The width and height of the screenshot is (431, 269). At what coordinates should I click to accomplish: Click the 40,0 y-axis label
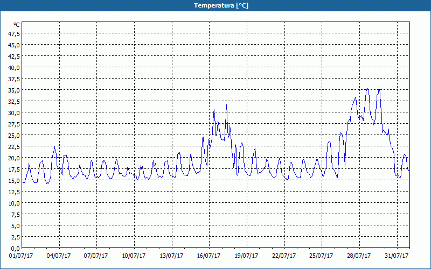pos(15,68)
